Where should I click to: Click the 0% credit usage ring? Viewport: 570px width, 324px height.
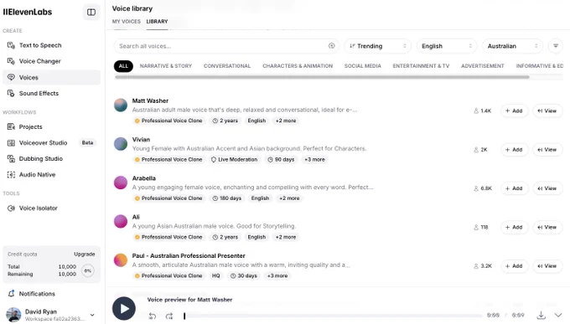[88, 270]
